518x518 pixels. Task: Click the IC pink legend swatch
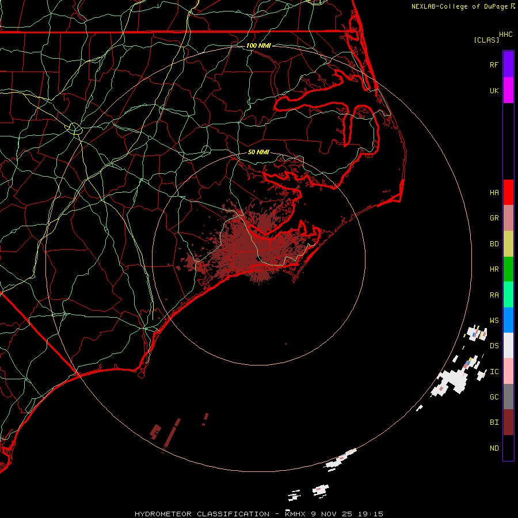[508, 371]
